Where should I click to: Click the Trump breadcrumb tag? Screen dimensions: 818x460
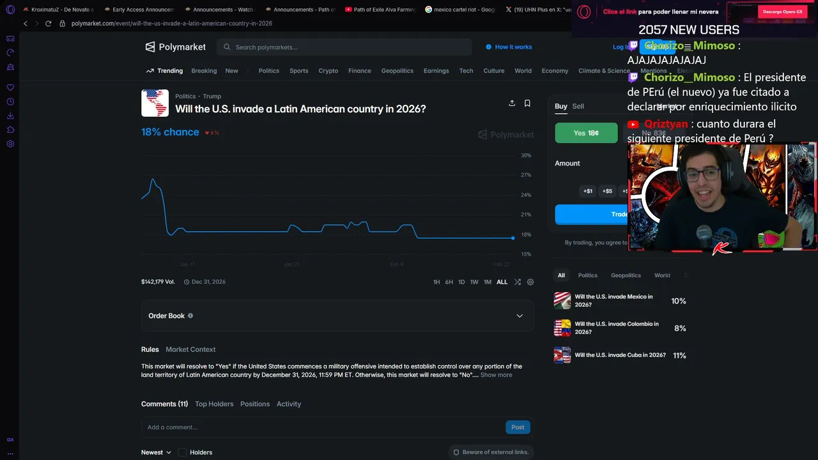tap(212, 96)
